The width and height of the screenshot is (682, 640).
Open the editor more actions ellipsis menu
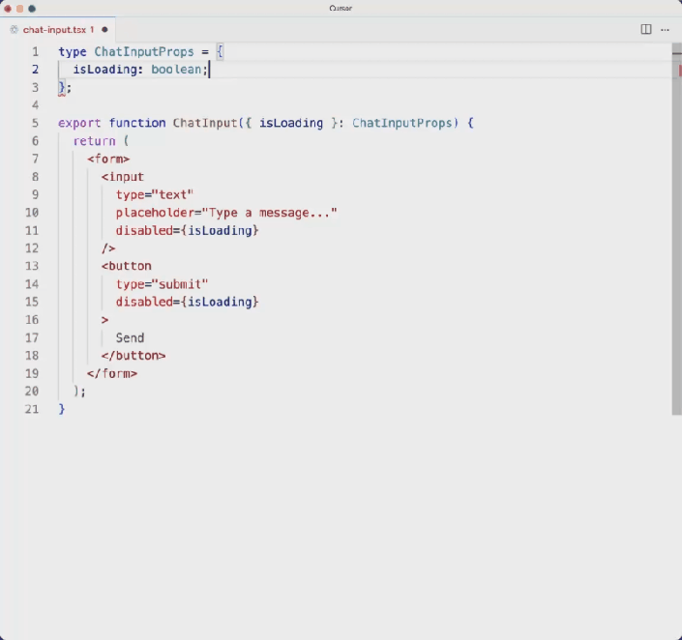coord(665,29)
